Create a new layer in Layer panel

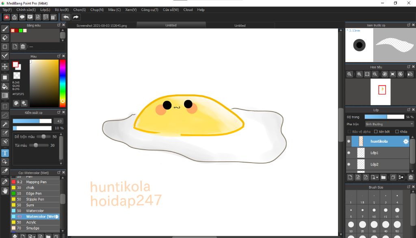click(x=350, y=177)
